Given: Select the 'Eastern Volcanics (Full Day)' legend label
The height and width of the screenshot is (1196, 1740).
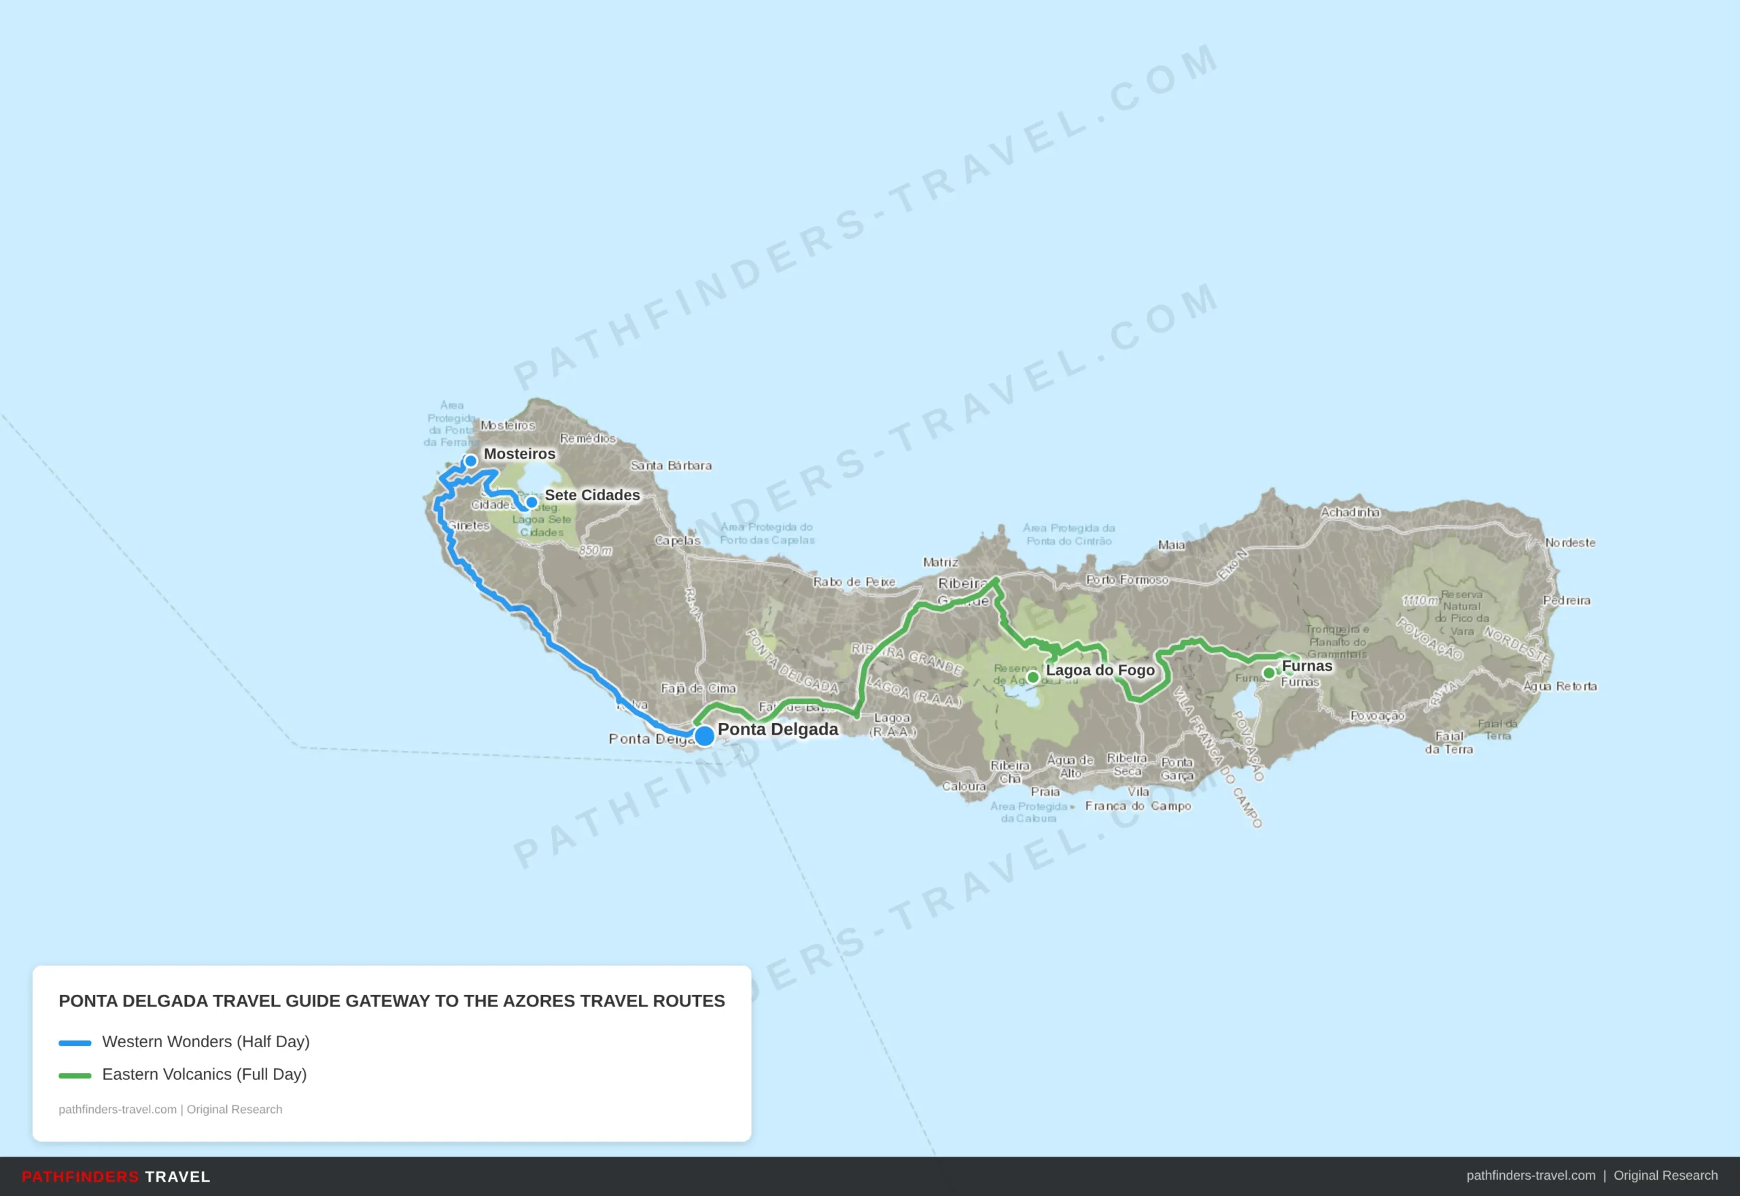Looking at the screenshot, I should click(x=205, y=1074).
